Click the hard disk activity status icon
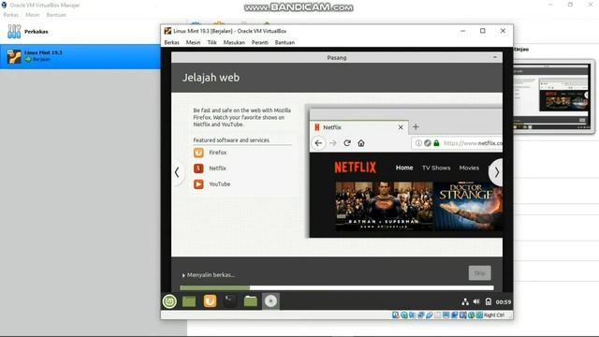The width and height of the screenshot is (599, 337). [395, 315]
